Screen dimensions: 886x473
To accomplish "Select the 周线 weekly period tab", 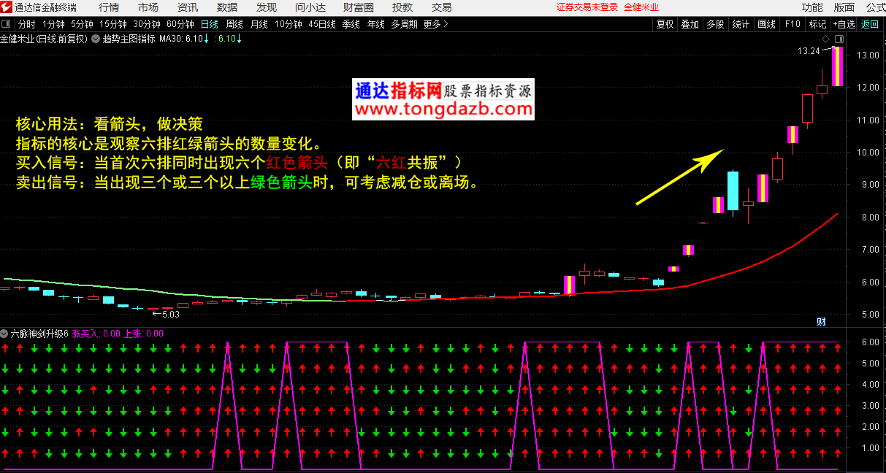I will point(234,24).
